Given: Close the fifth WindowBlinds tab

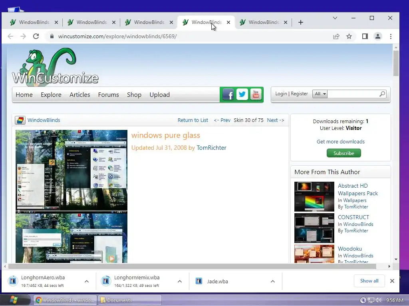Looking at the screenshot, I should tap(286, 22).
